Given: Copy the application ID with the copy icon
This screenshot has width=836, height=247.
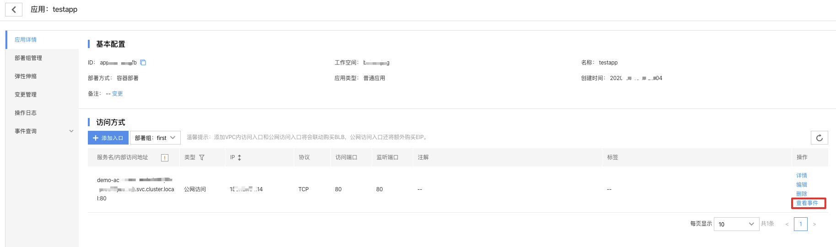Looking at the screenshot, I should pos(143,63).
